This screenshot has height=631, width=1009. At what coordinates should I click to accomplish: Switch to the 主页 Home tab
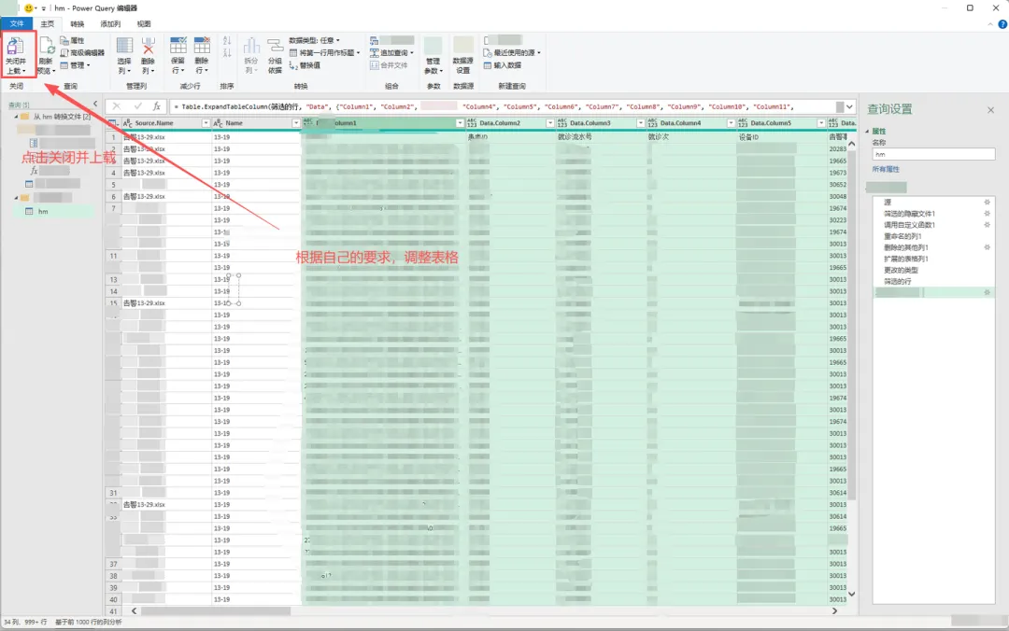pos(48,23)
